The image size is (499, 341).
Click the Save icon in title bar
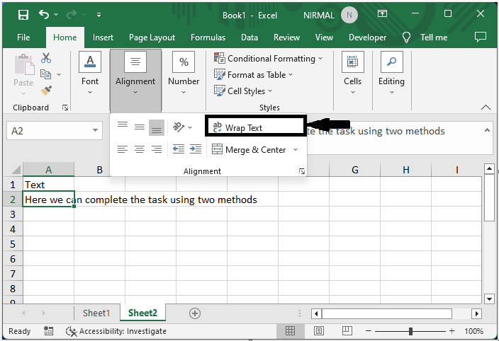point(23,15)
